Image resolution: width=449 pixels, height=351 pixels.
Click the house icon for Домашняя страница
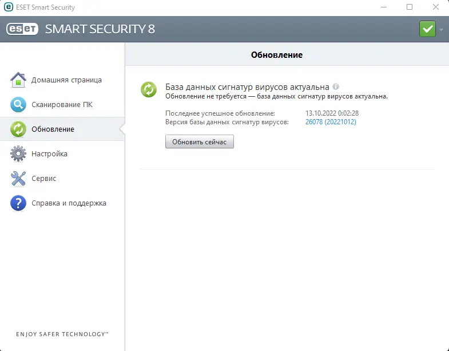18,80
